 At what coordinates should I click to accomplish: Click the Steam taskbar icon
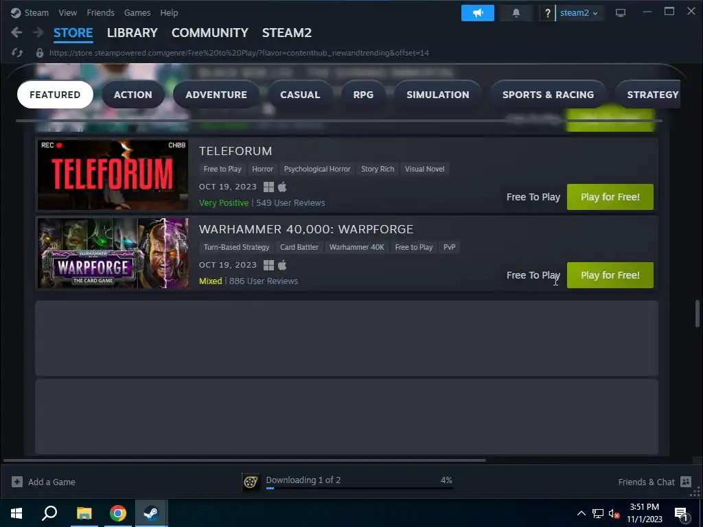pyautogui.click(x=152, y=513)
